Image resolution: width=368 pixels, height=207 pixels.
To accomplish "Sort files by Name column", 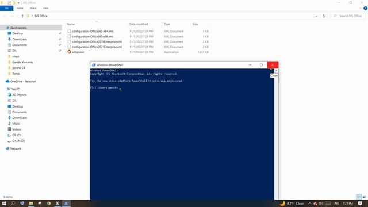I will point(71,24).
